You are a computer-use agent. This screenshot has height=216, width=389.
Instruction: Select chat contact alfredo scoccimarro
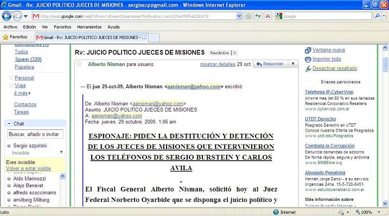(35, 193)
